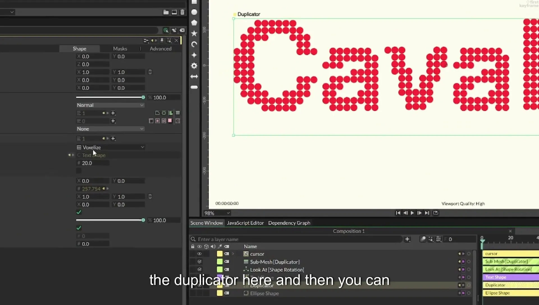Click the trash icon in top panel

pyautogui.click(x=182, y=12)
